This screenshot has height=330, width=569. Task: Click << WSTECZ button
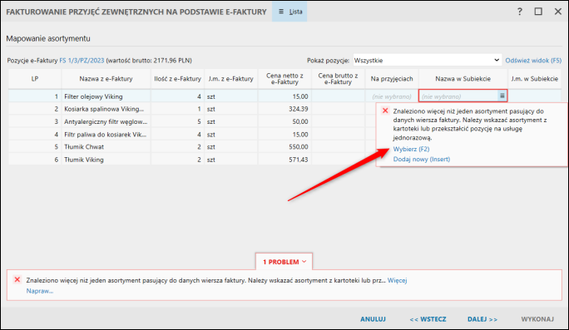point(428,319)
